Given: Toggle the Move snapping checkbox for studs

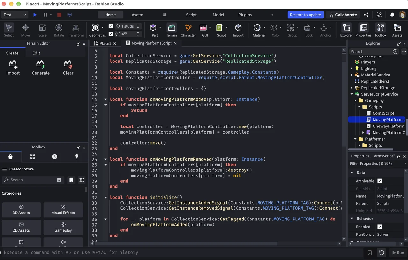Looking at the screenshot, I should [x=111, y=26].
